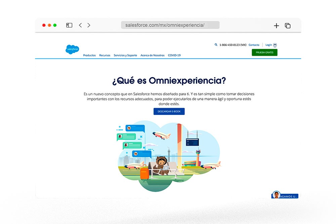This screenshot has height=224, width=336.
Task: Go to the COVID-19 nav item
Action: pos(174,55)
